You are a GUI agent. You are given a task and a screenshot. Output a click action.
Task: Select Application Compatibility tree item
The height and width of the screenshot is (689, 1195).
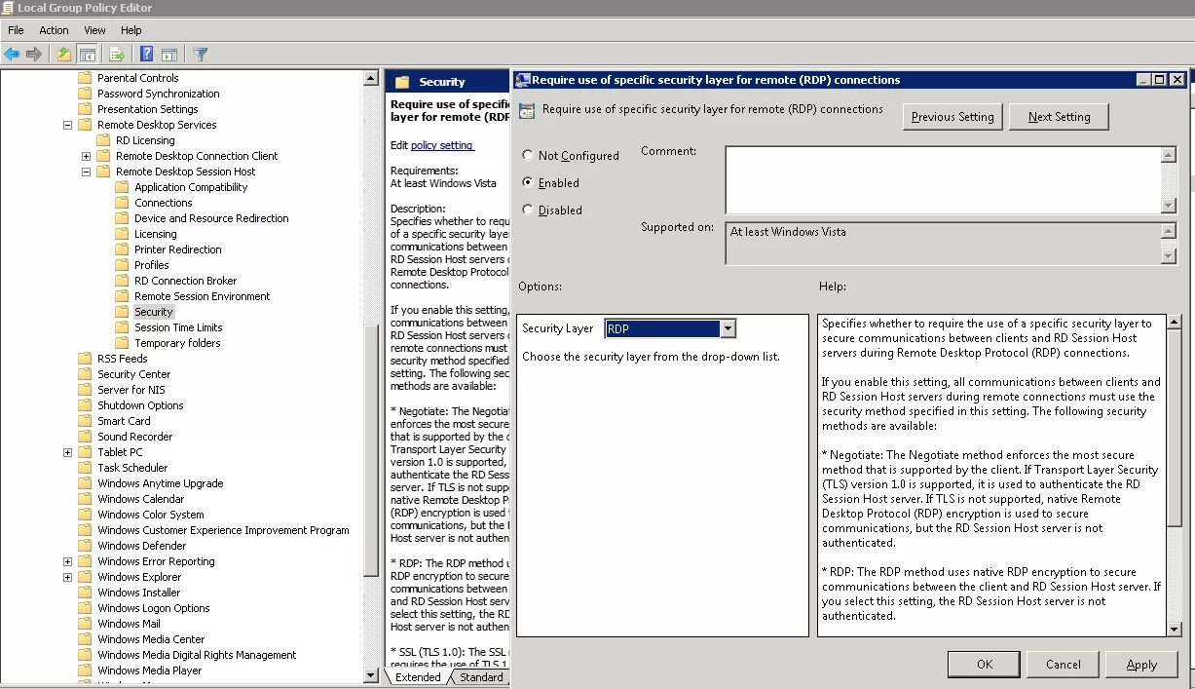click(191, 187)
